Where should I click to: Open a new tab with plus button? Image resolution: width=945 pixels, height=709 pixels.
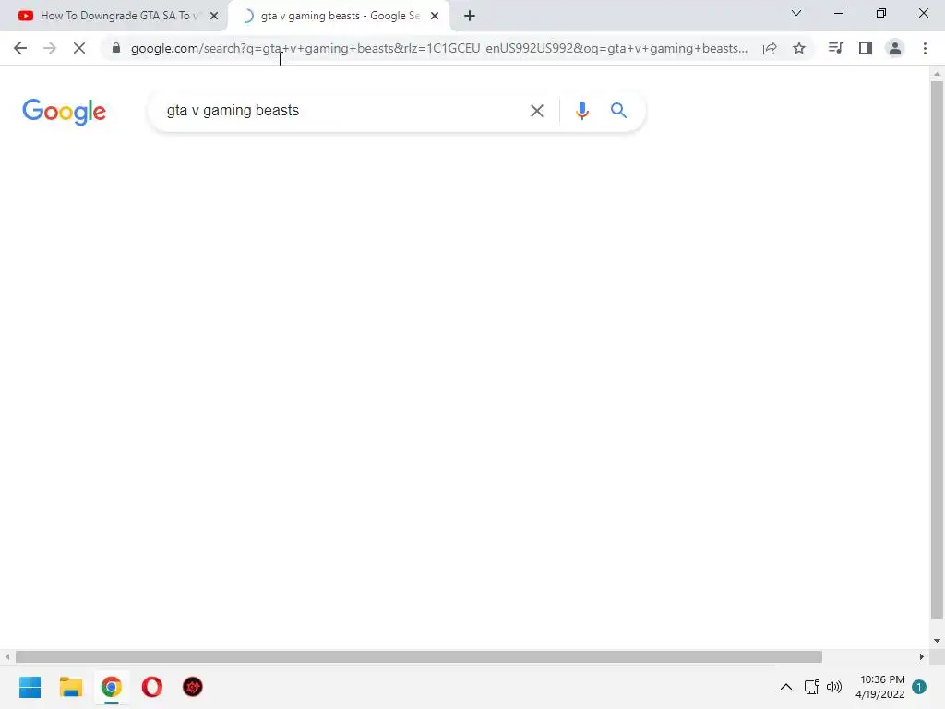(470, 16)
